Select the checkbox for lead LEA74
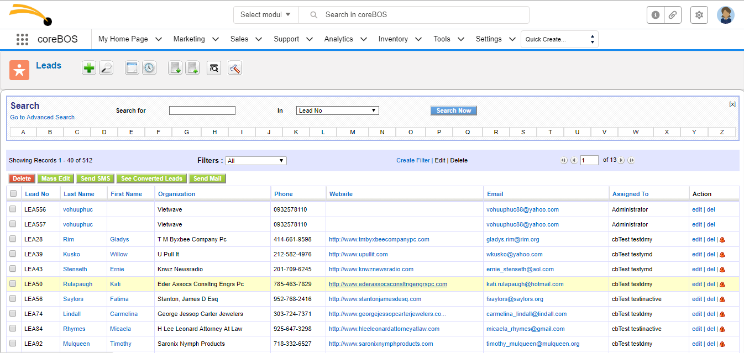Image resolution: width=744 pixels, height=353 pixels. [x=13, y=314]
